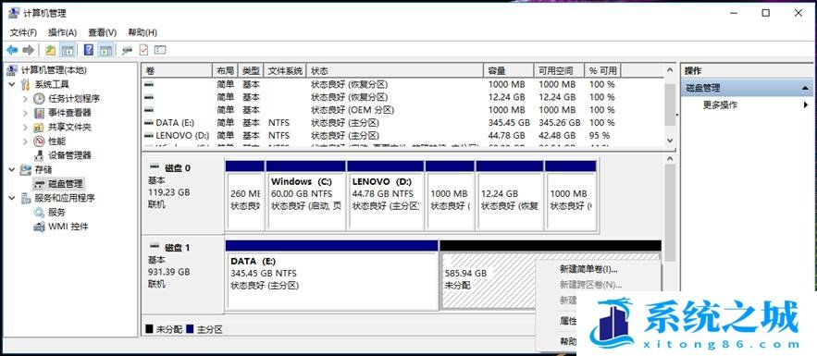Click the checklist Properties toolbar icon
817x356 pixels.
coord(143,50)
